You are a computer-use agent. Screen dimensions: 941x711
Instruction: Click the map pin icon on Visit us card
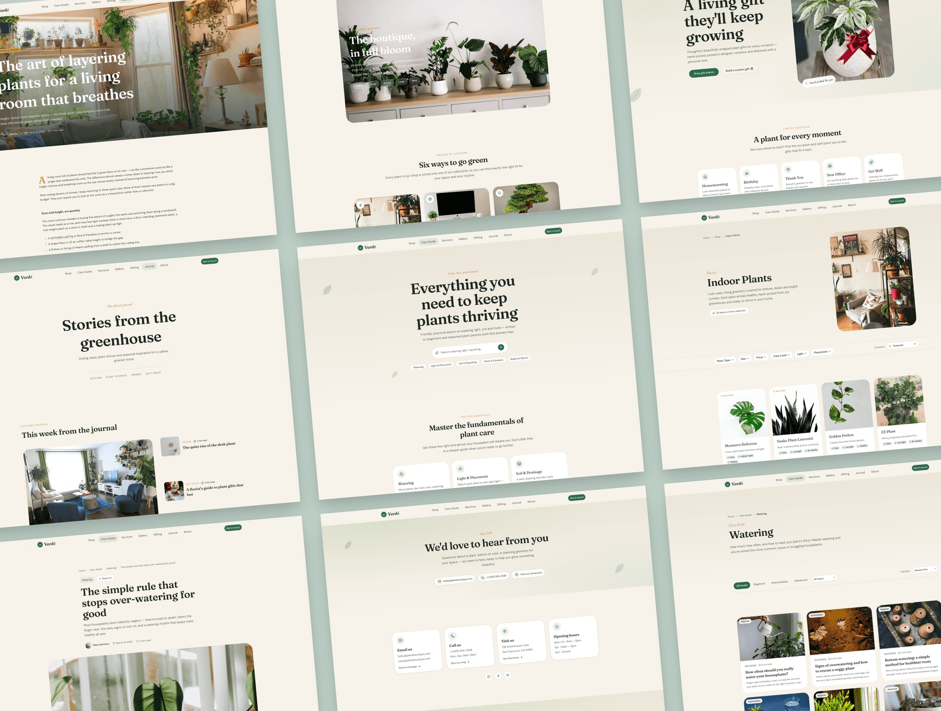coord(504,631)
